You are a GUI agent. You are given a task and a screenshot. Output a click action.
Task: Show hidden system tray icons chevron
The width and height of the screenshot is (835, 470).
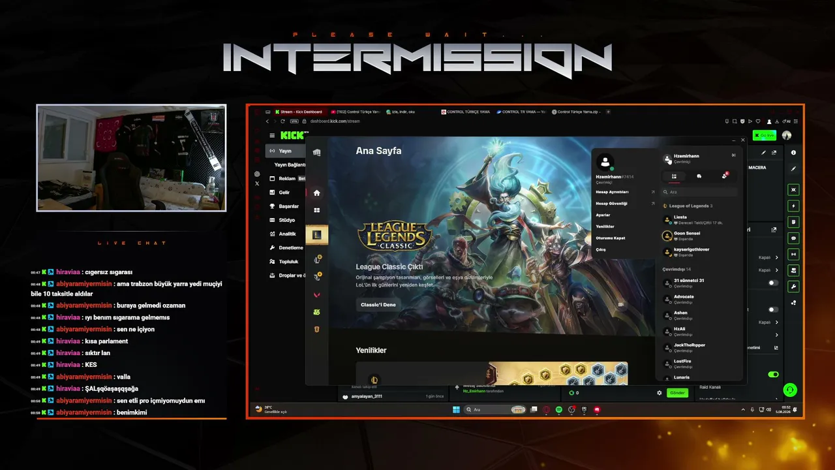pyautogui.click(x=744, y=410)
